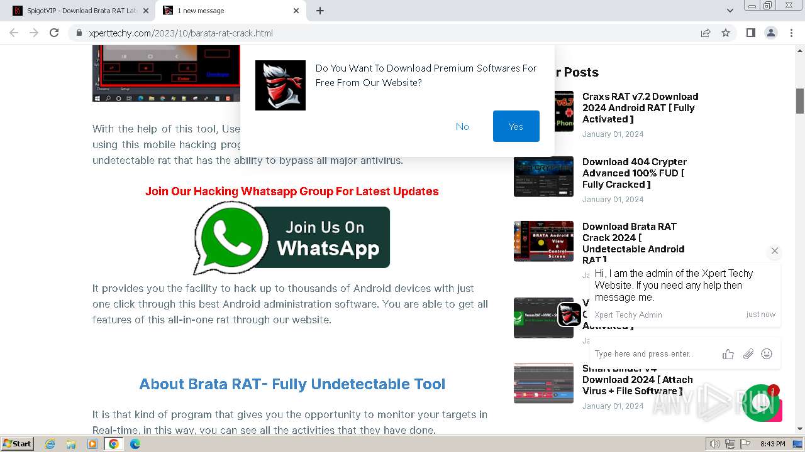Attach a file using the paperclip icon
The width and height of the screenshot is (805, 452).
748,354
